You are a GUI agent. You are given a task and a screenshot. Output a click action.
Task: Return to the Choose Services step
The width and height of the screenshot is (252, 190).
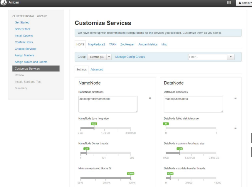(x=25, y=49)
